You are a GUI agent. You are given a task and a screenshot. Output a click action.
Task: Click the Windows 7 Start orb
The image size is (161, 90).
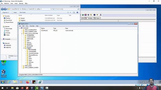tap(3, 82)
